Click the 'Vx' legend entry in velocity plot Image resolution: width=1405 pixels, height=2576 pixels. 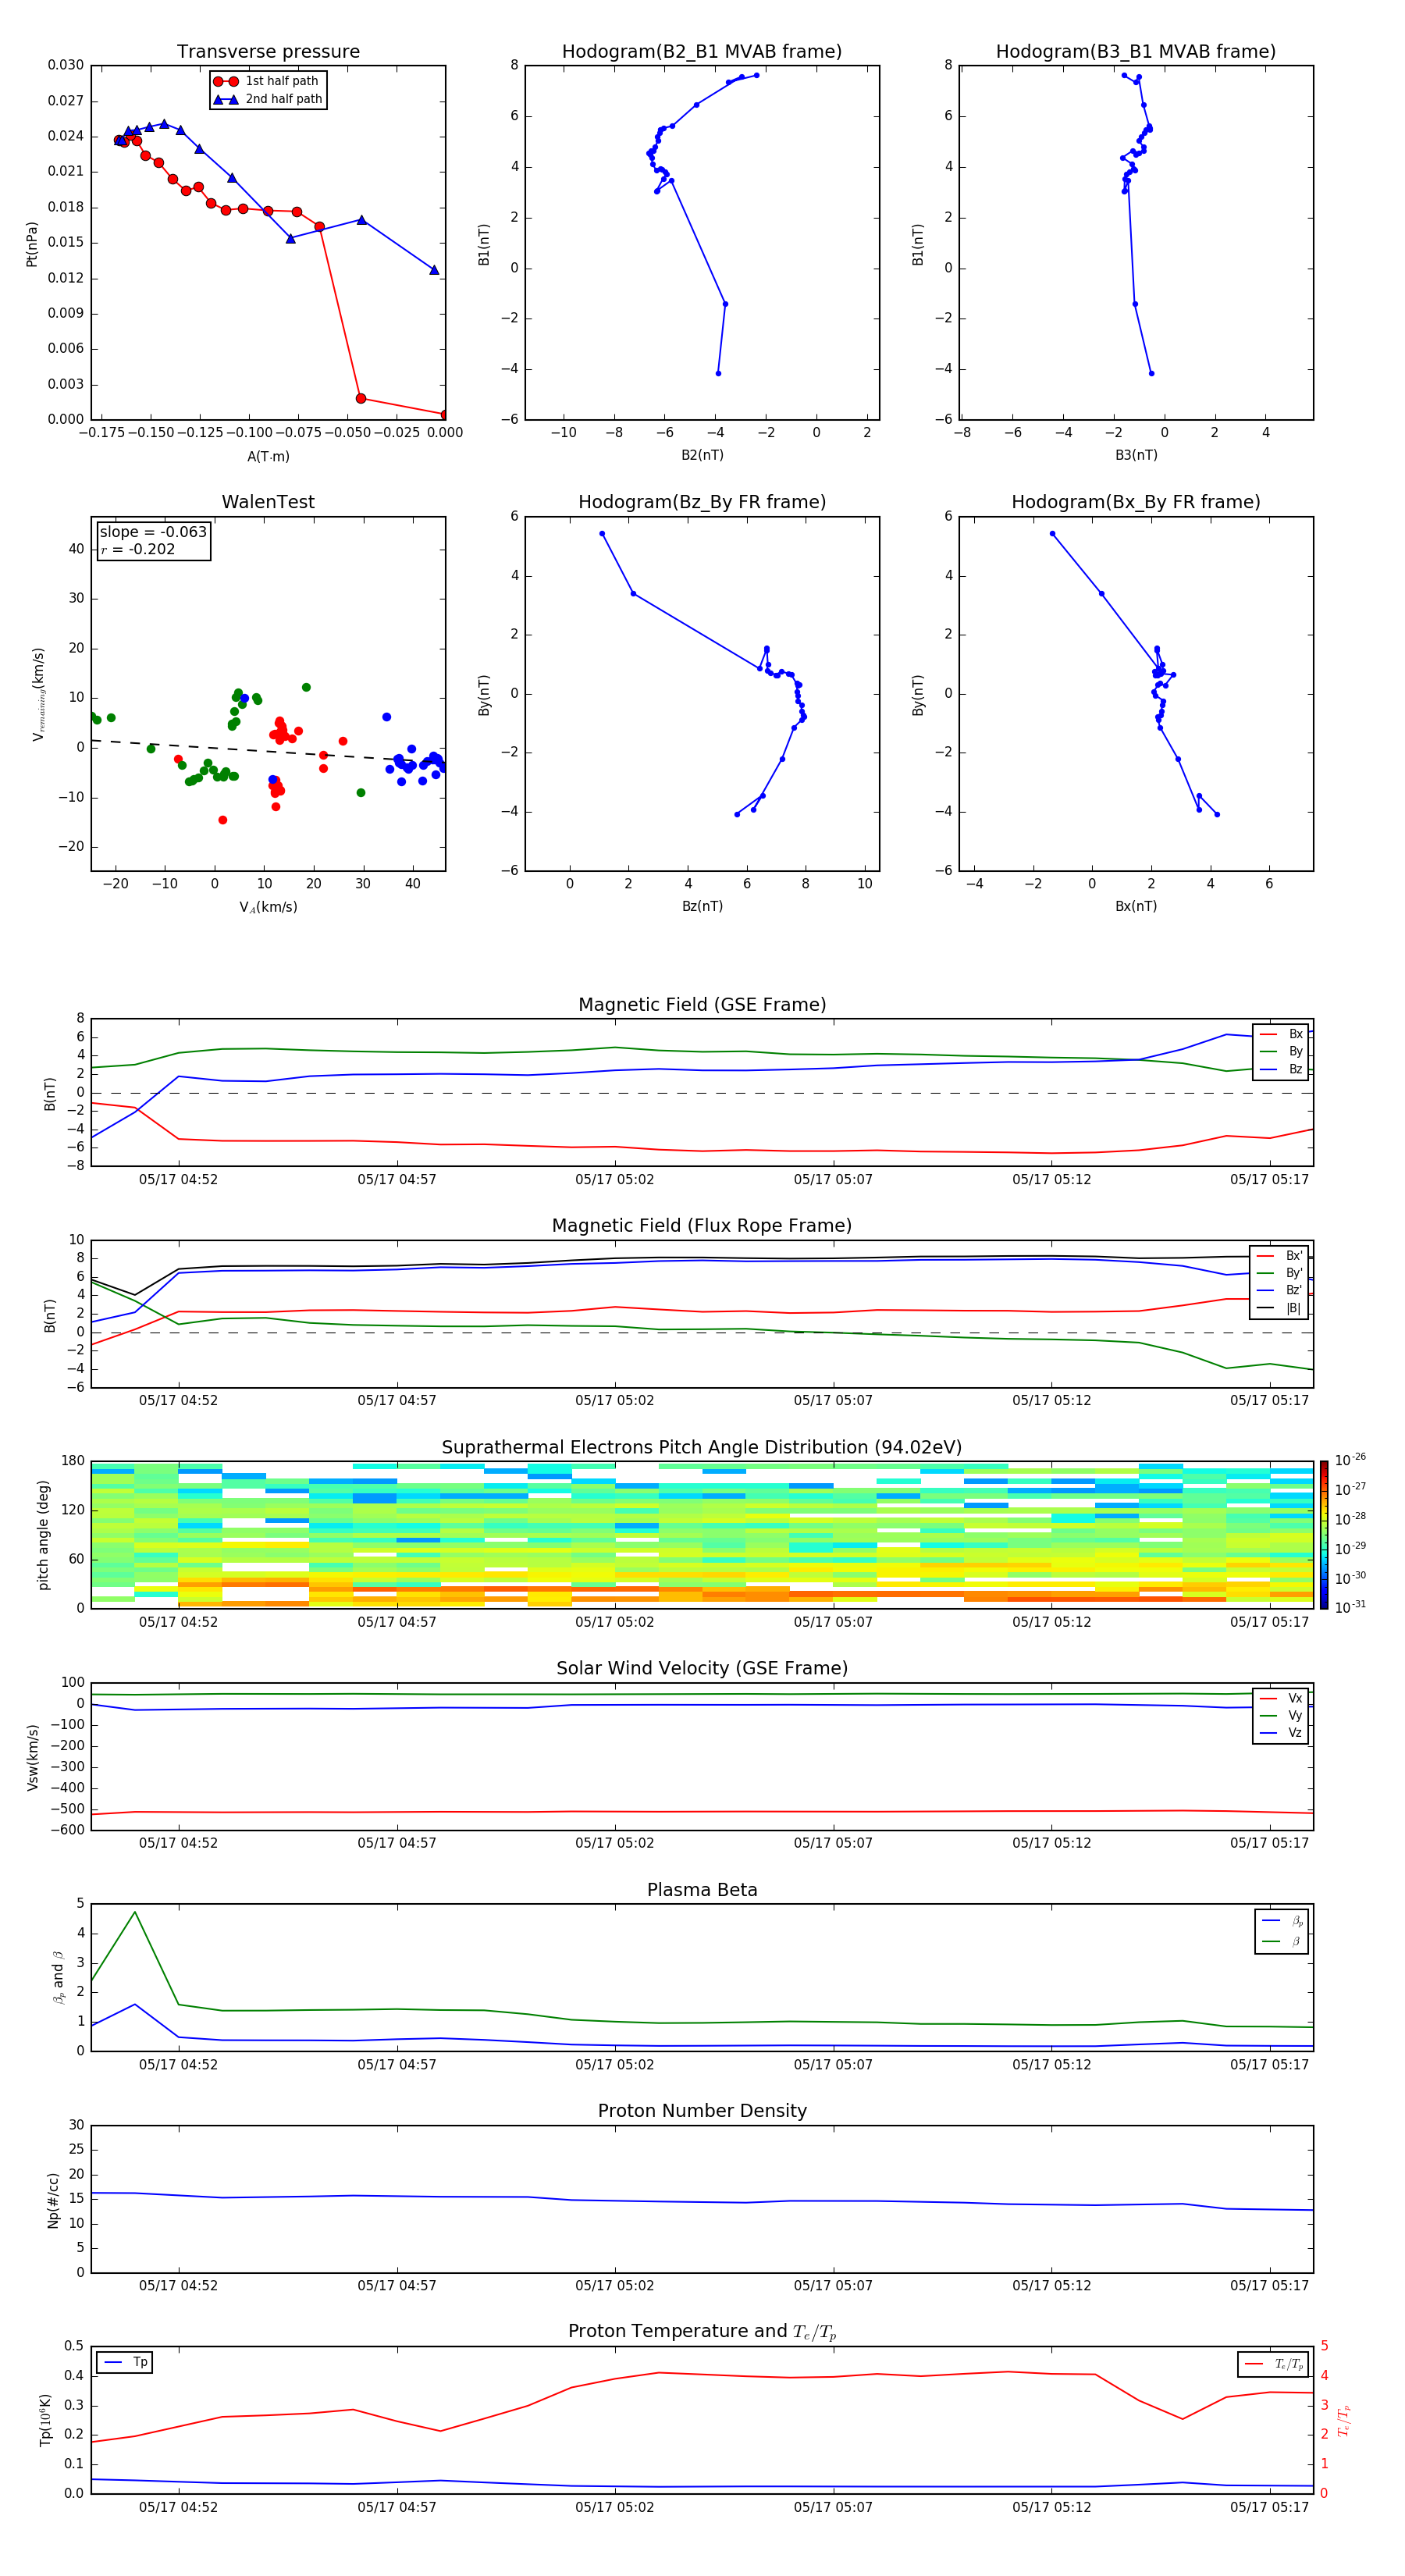[x=1281, y=1698]
